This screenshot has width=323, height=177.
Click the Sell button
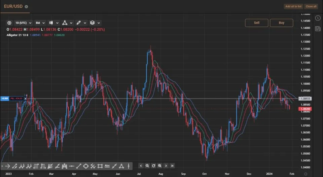point(256,23)
